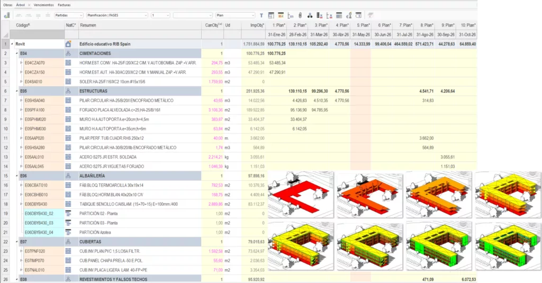Expand the E04CZA070 tree row

pos(21,63)
